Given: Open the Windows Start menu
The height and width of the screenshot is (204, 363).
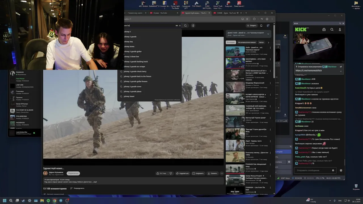Looking at the screenshot, I should pyautogui.click(x=5, y=201).
